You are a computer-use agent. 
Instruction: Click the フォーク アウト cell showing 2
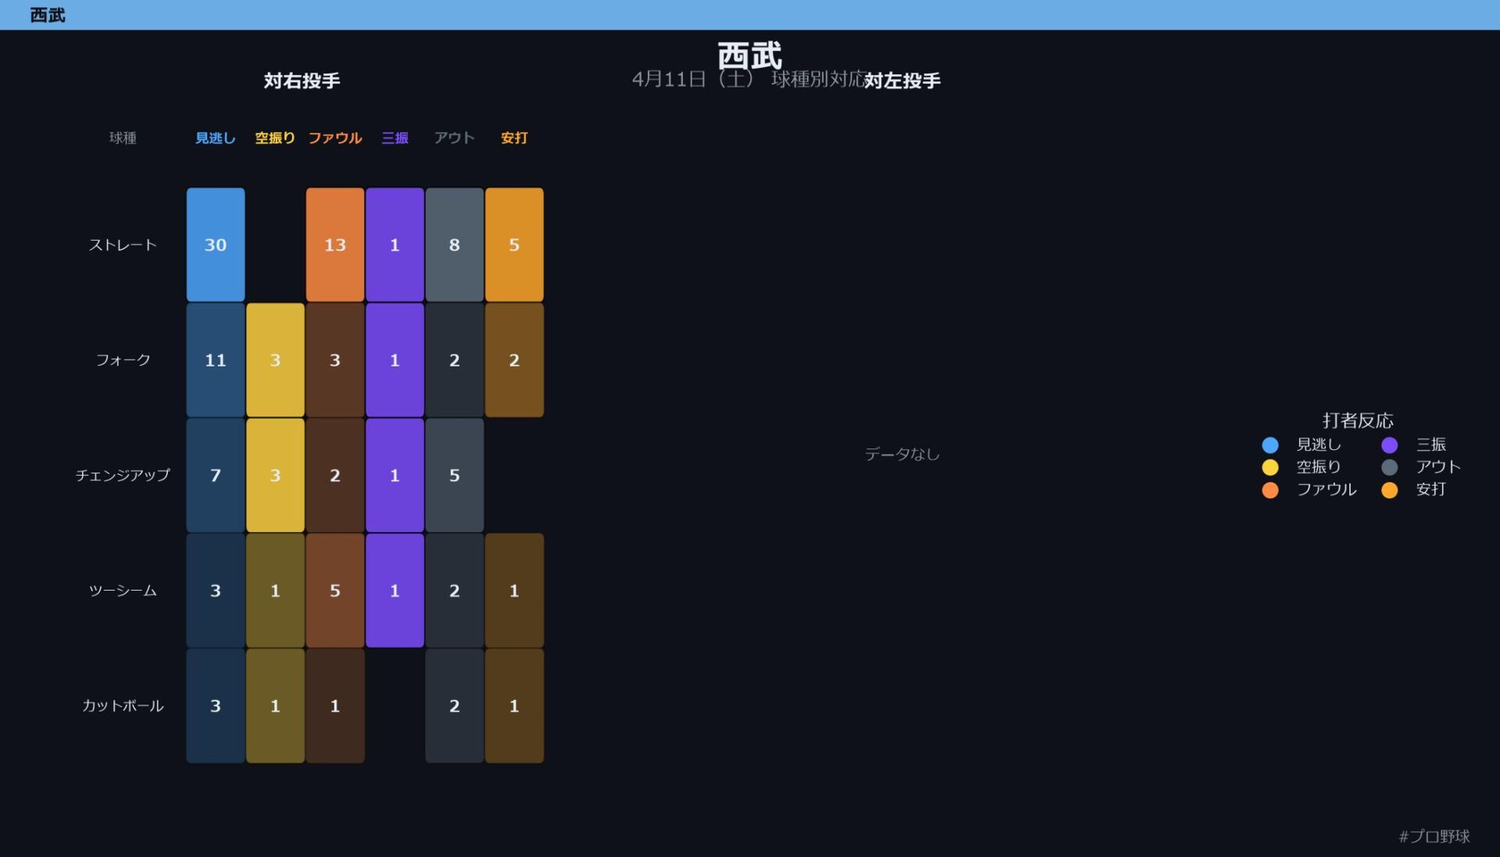[x=455, y=360]
